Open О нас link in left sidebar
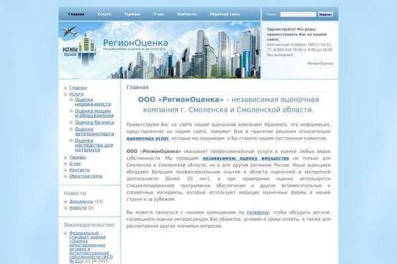The image size is (397, 264). point(75,164)
